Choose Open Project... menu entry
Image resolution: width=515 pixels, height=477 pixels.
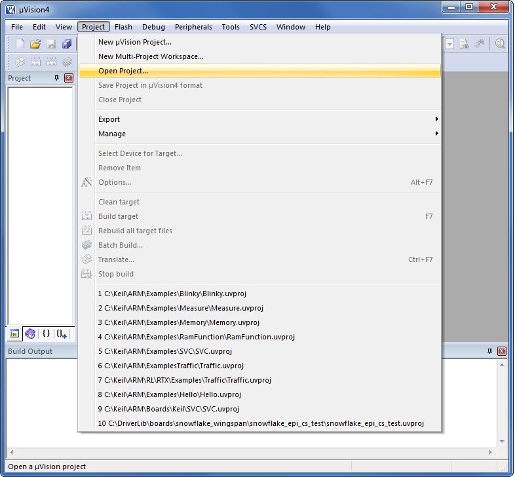coord(260,71)
